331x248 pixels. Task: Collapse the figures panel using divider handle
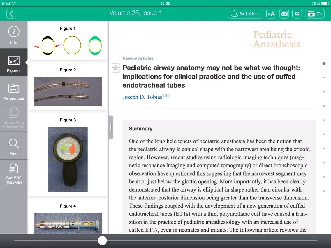111,127
